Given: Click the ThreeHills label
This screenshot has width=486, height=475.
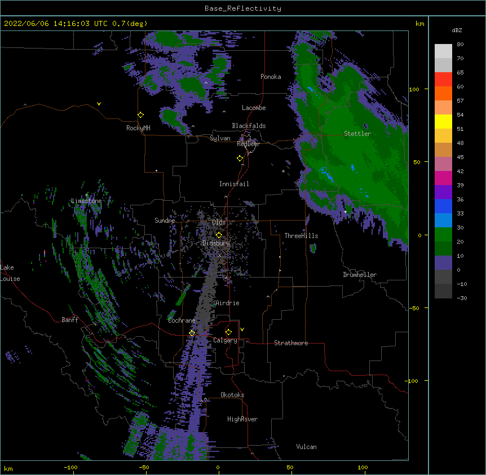Looking at the screenshot, I should 301,236.
